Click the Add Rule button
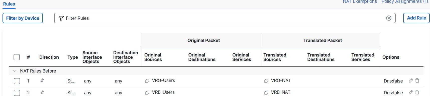Viewport: 430px width, 96px height. (416, 18)
